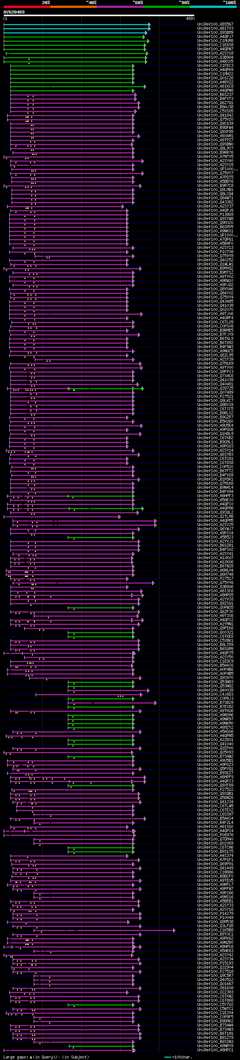Click hit label UniRef100_B6SZ37
240x1060 pixels.
coord(215,95)
